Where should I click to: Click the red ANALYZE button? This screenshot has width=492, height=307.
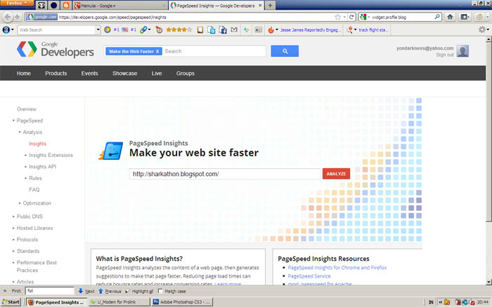point(336,174)
